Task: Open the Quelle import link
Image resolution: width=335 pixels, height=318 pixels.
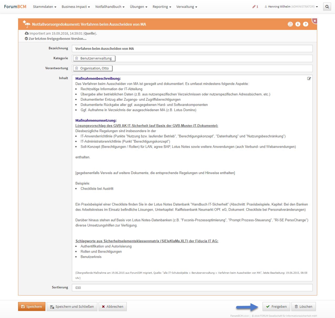Action: point(90,33)
